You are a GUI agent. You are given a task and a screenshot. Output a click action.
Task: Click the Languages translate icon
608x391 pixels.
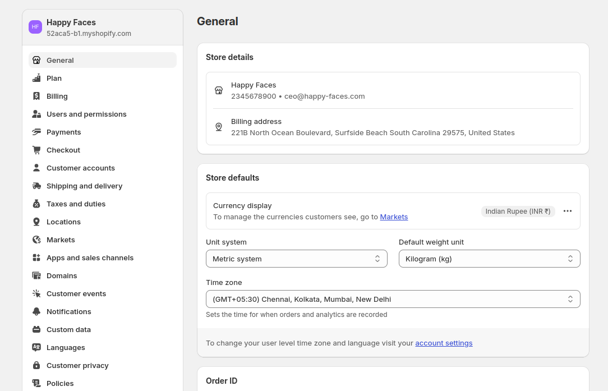pyautogui.click(x=36, y=347)
